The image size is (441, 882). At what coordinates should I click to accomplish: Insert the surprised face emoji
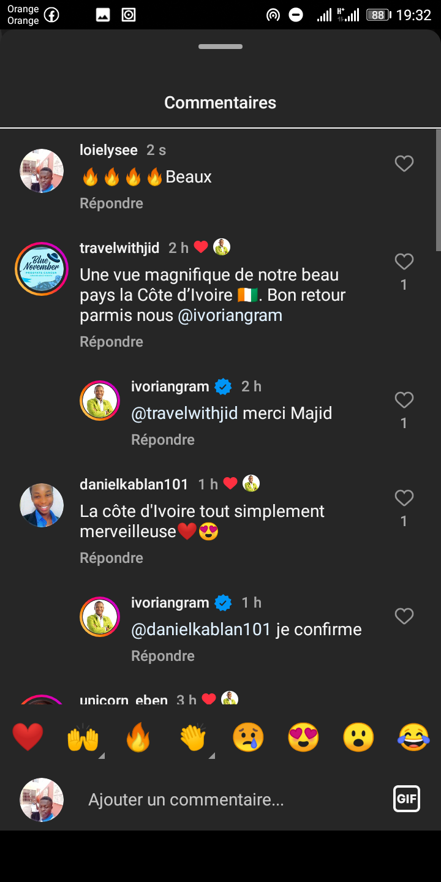(358, 737)
